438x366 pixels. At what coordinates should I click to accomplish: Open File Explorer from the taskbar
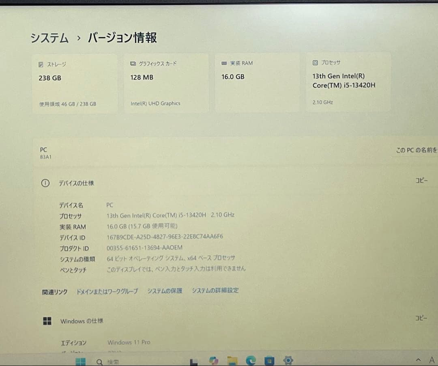pyautogui.click(x=232, y=360)
